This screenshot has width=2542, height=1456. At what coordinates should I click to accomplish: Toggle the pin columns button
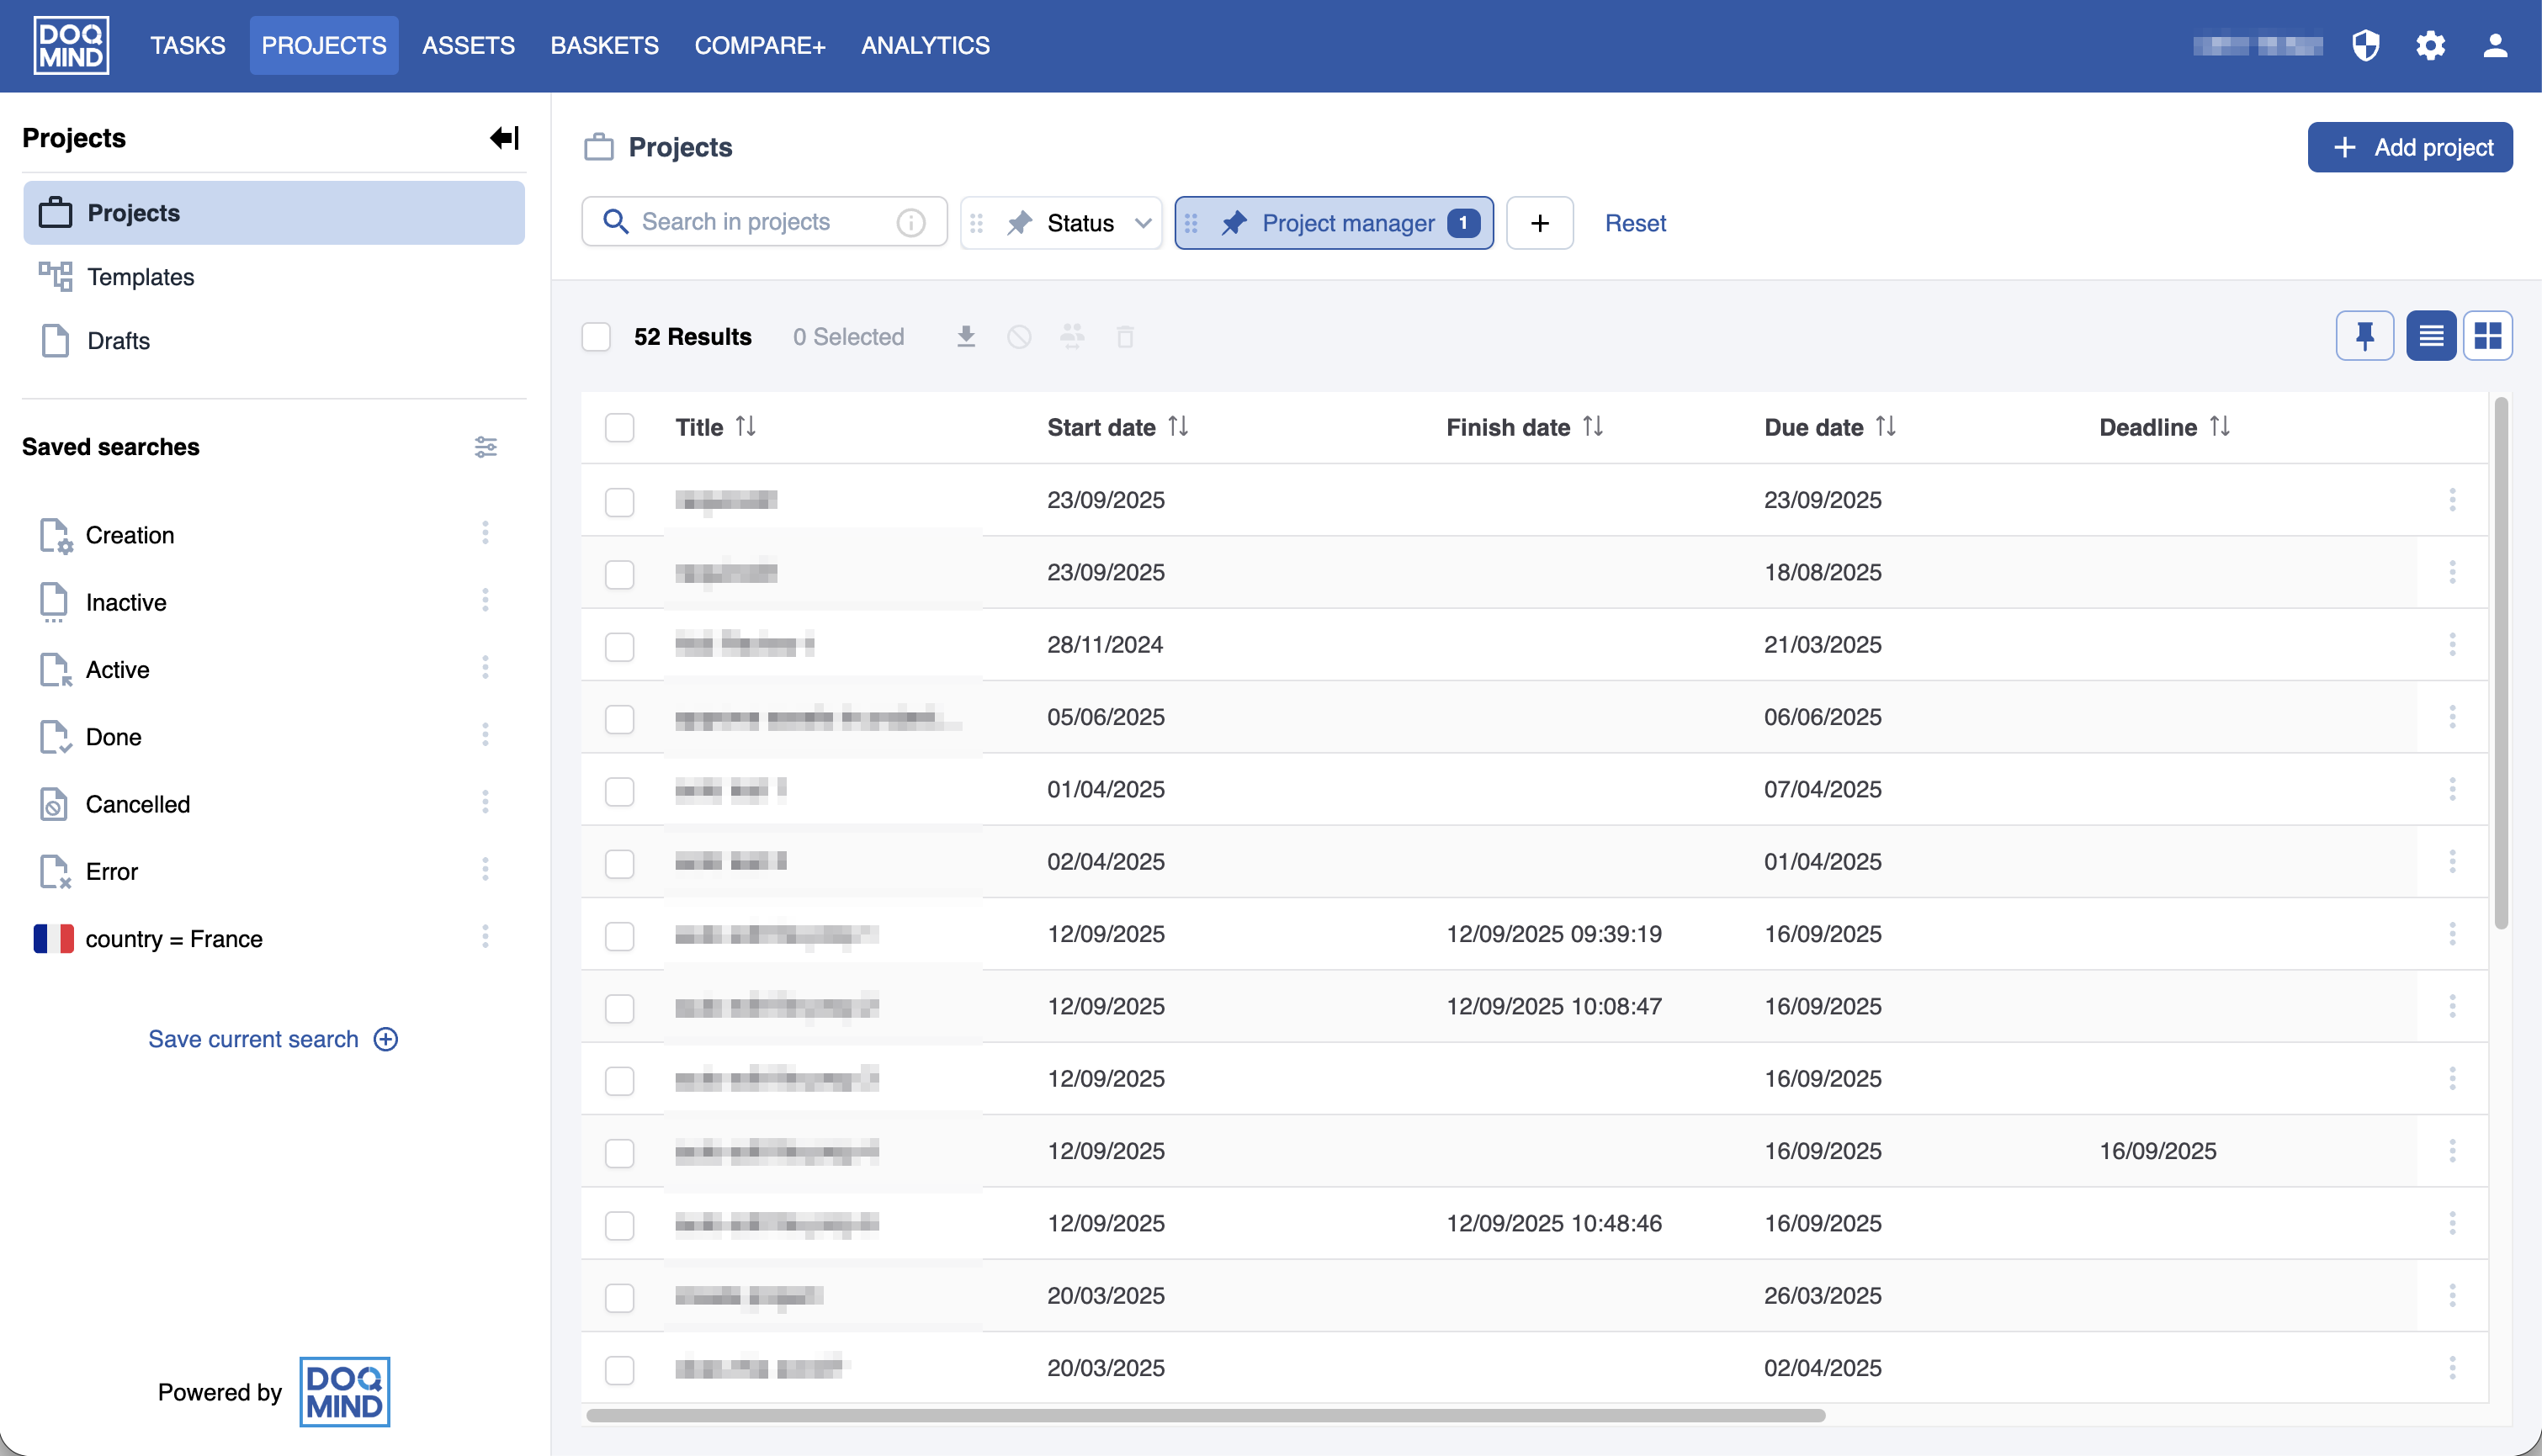(x=2365, y=335)
